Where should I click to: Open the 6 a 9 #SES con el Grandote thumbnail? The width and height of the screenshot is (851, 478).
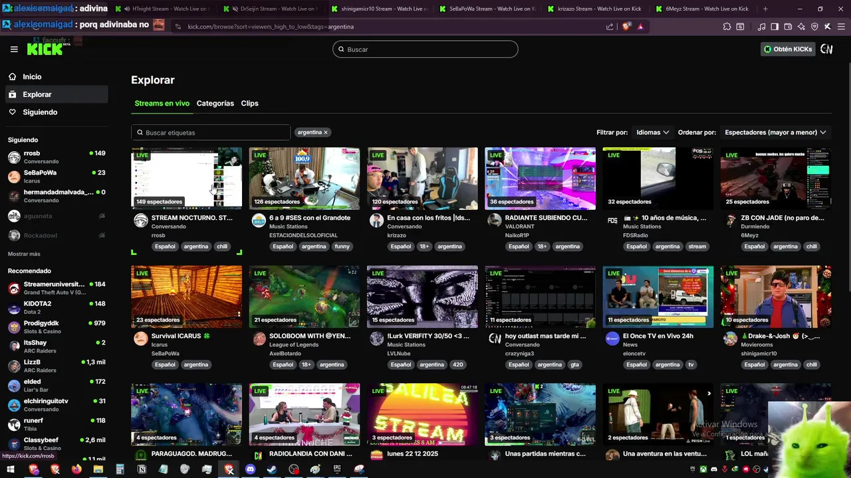click(304, 178)
